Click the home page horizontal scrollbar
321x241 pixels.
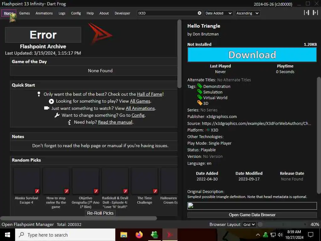[79, 218]
